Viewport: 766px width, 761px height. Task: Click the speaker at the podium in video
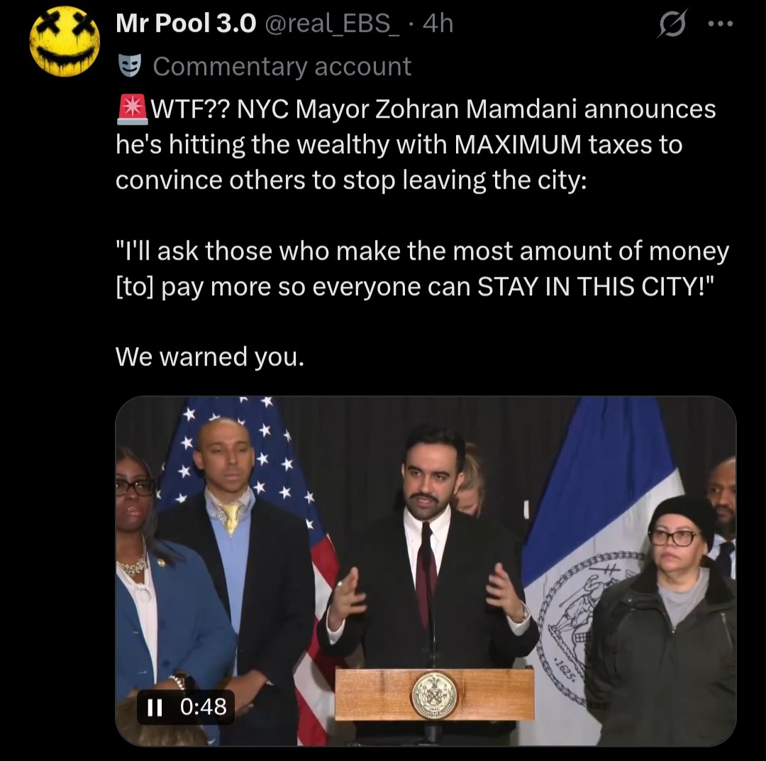[x=429, y=548]
